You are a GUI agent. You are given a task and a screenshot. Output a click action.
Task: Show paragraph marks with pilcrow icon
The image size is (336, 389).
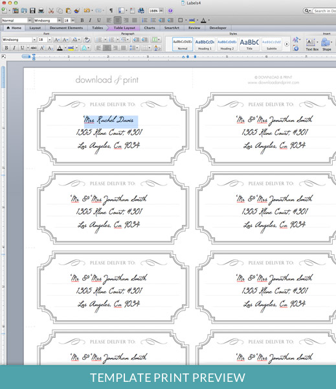(111, 10)
